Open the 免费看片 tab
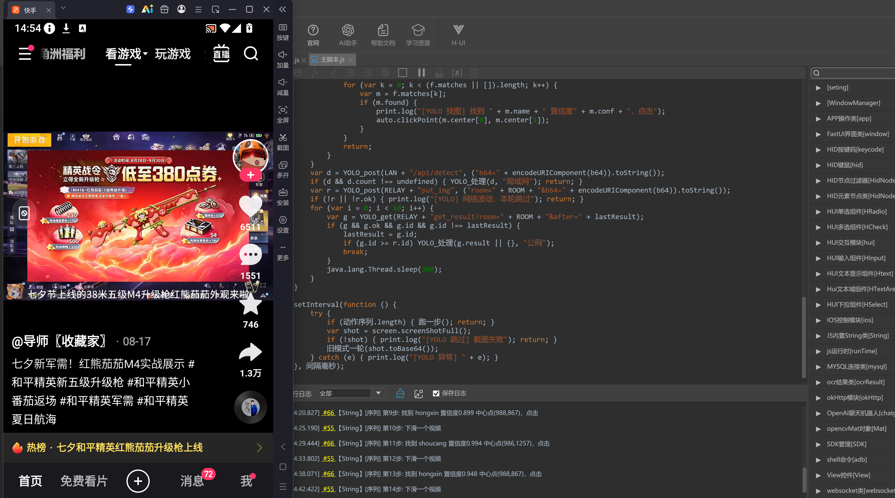The width and height of the screenshot is (895, 498). (x=84, y=481)
